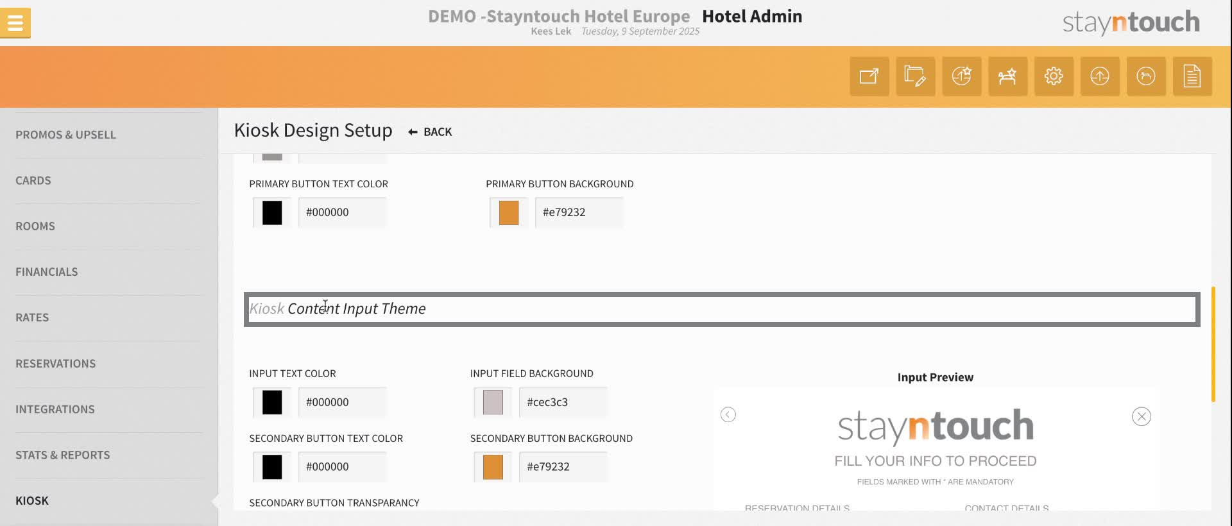The image size is (1232, 526).
Task: Click the stayntouch logo at top right
Action: pyautogui.click(x=1131, y=22)
